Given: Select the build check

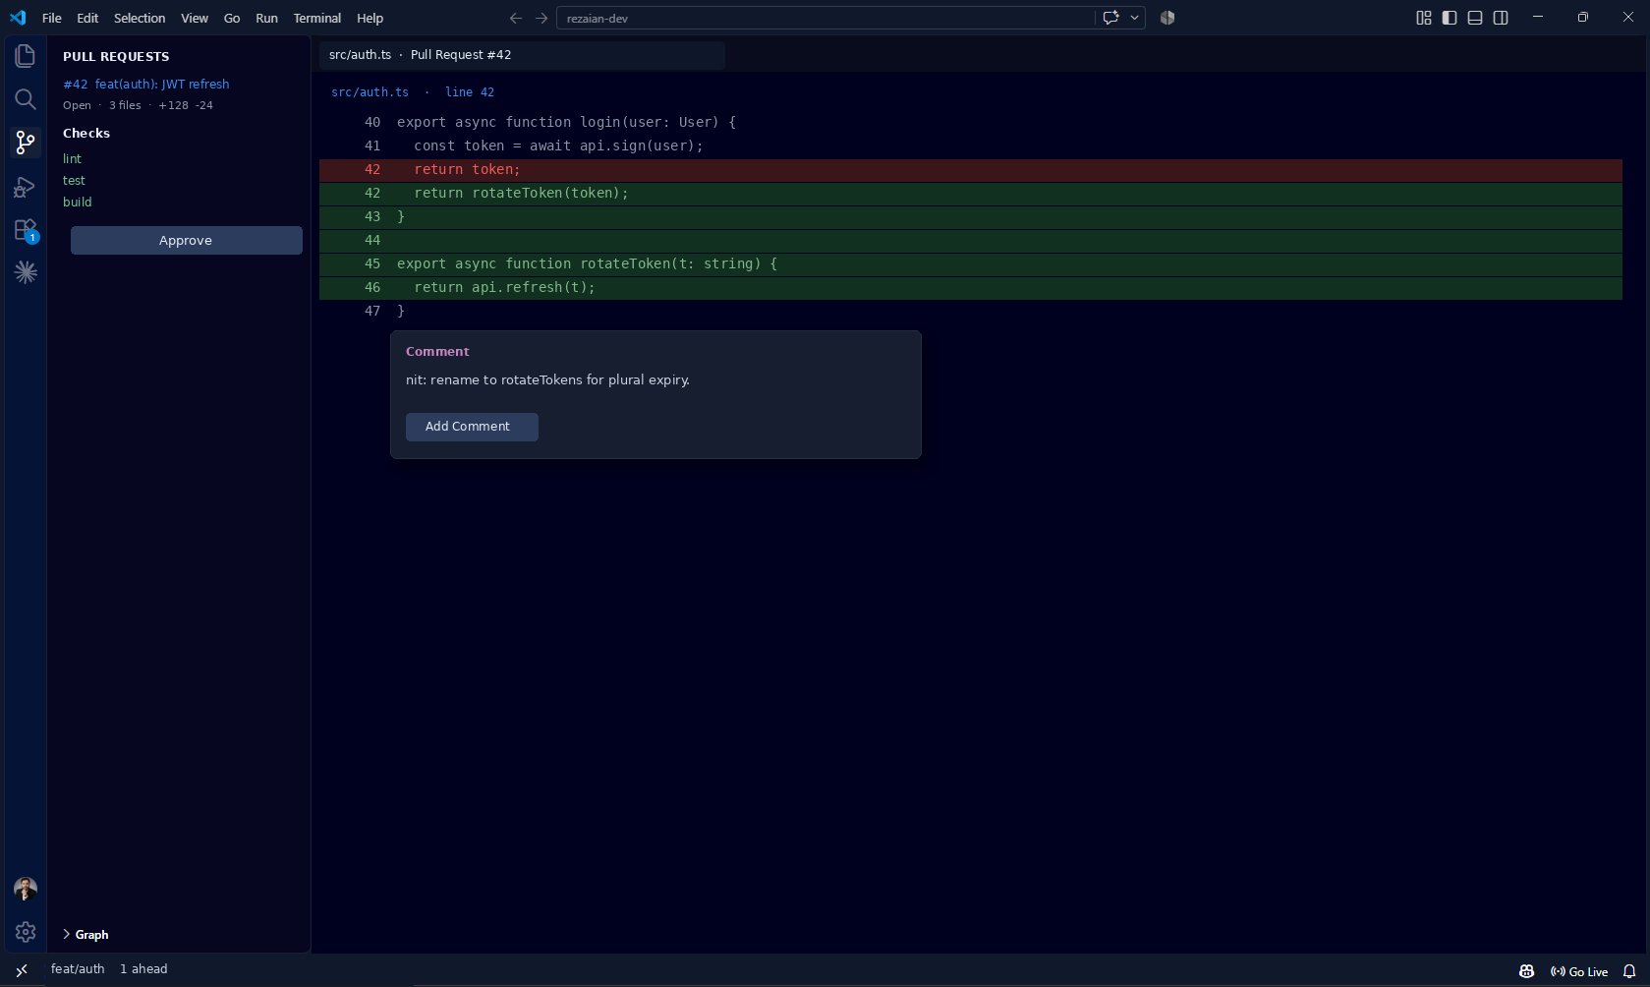Looking at the screenshot, I should [x=78, y=203].
